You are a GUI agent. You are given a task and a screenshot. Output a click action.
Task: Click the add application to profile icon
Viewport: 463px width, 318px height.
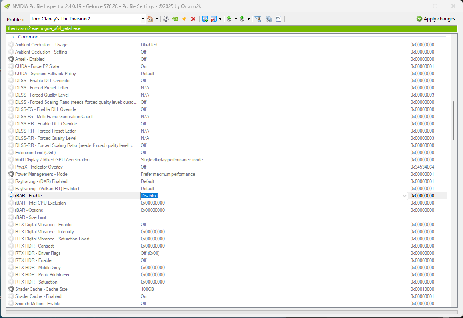[x=205, y=19]
